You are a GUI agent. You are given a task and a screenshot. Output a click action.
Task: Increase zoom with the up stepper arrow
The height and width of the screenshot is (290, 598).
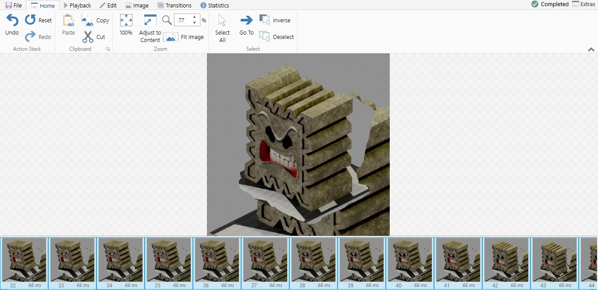tap(194, 17)
